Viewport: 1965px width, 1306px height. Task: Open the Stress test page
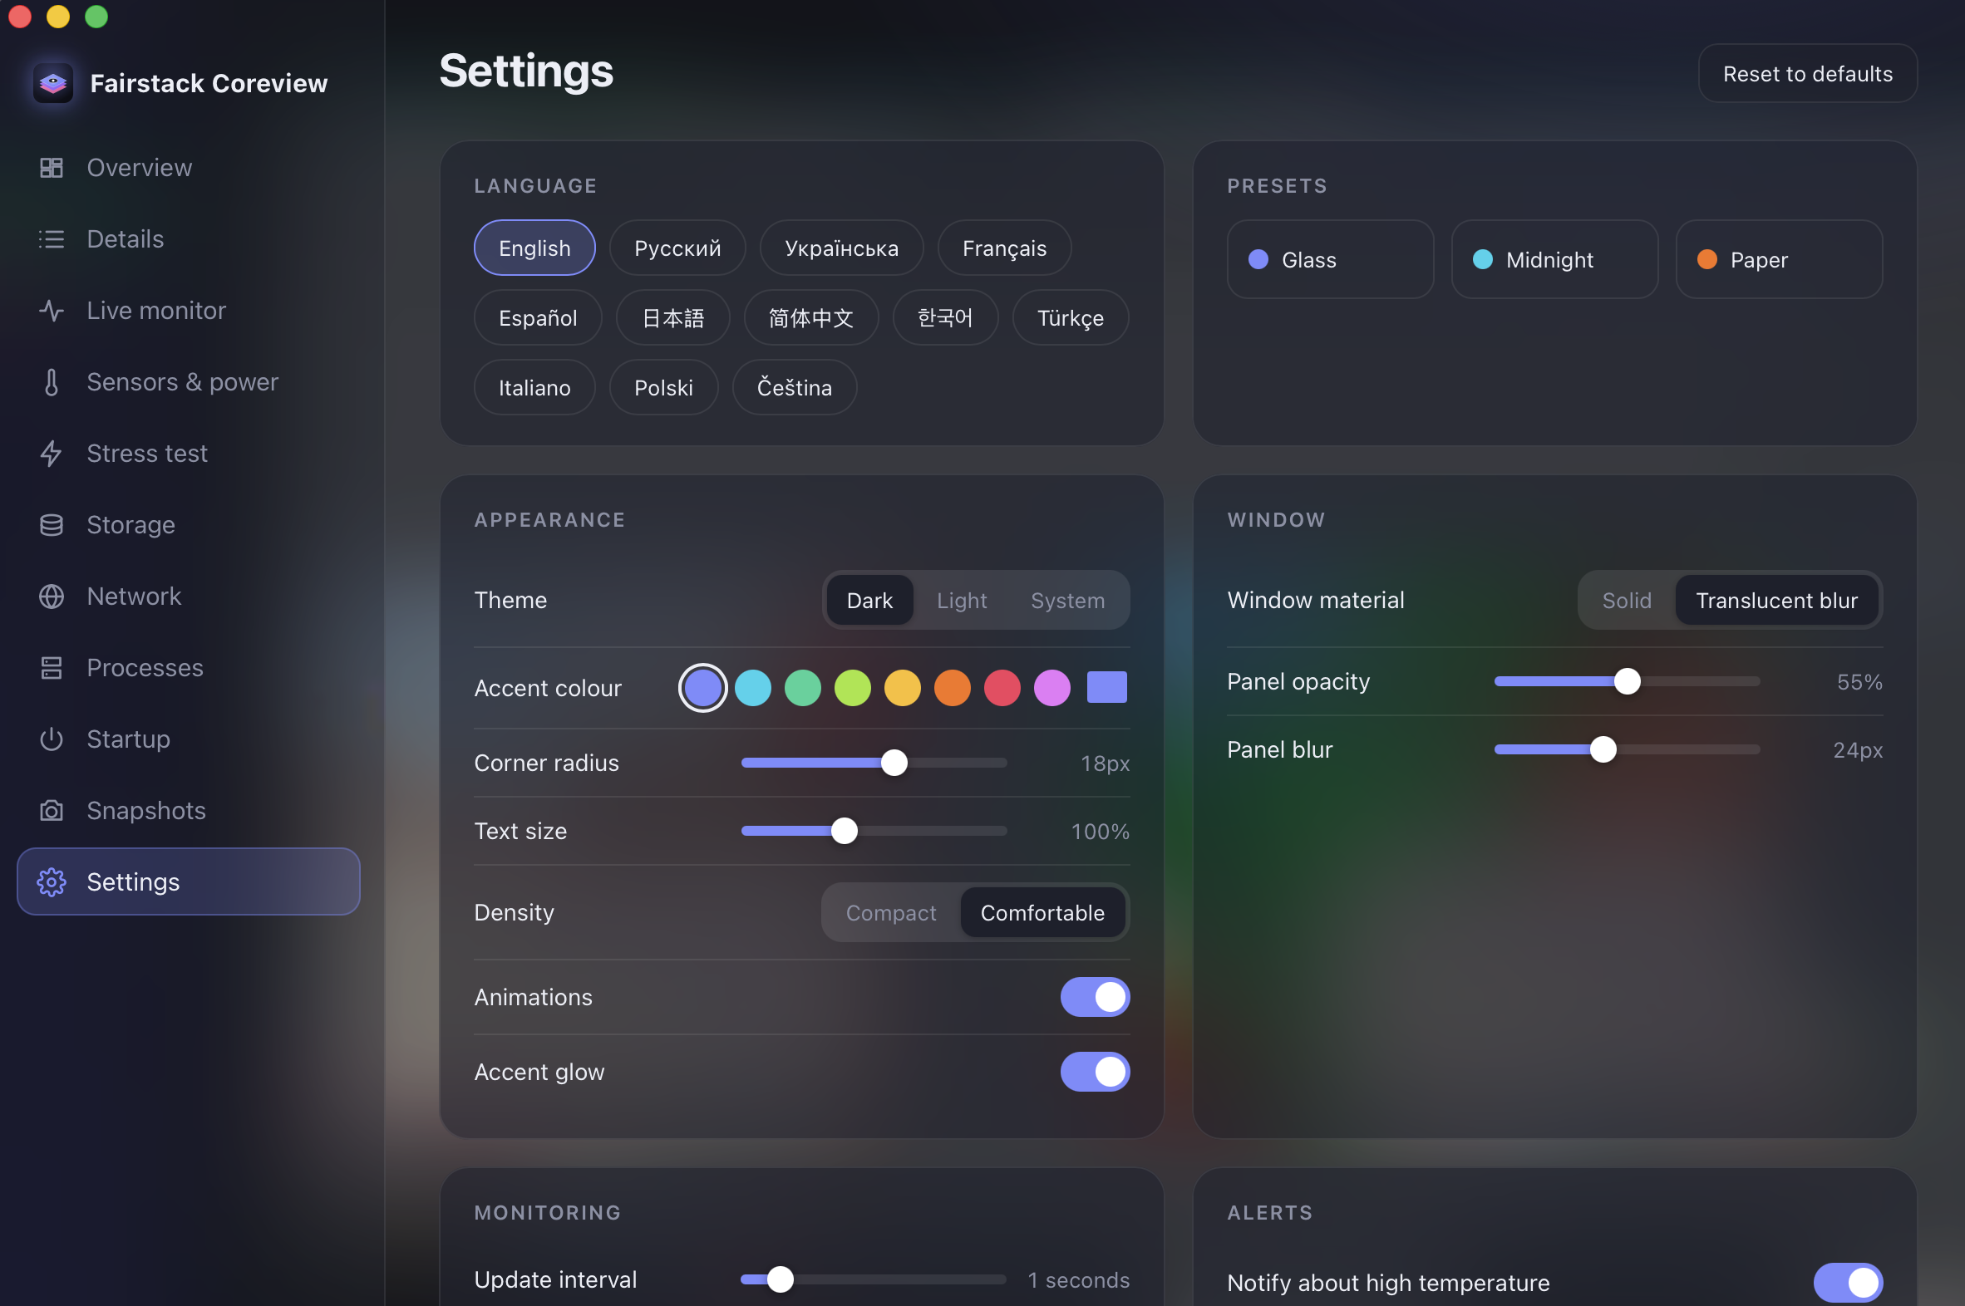189,453
